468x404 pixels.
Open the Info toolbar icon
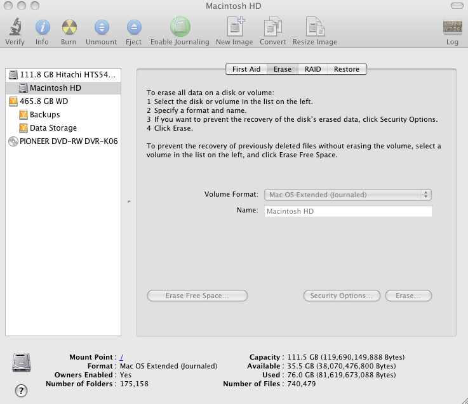[x=43, y=27]
